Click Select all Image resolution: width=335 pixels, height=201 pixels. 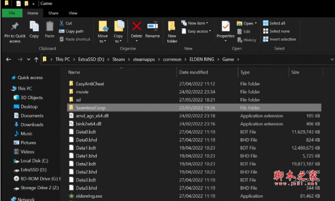pos(274,23)
